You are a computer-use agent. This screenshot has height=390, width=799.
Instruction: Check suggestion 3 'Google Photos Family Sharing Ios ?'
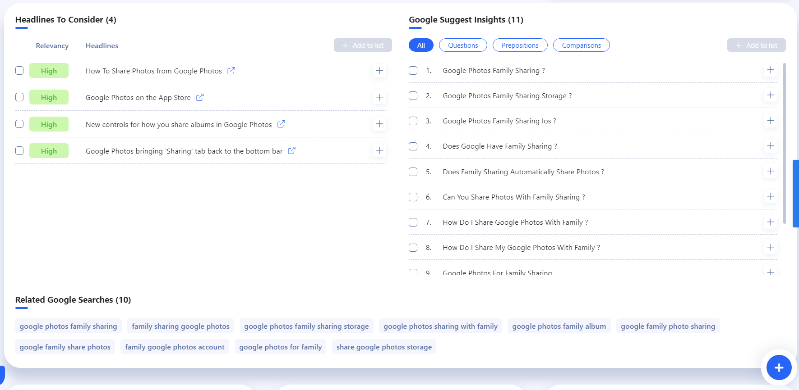tap(413, 121)
